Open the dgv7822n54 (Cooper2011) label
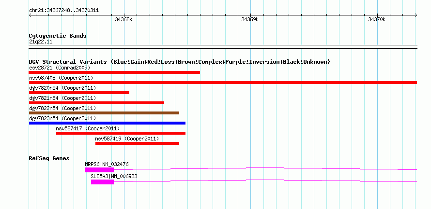This screenshot has width=431, height=209. pos(62,108)
